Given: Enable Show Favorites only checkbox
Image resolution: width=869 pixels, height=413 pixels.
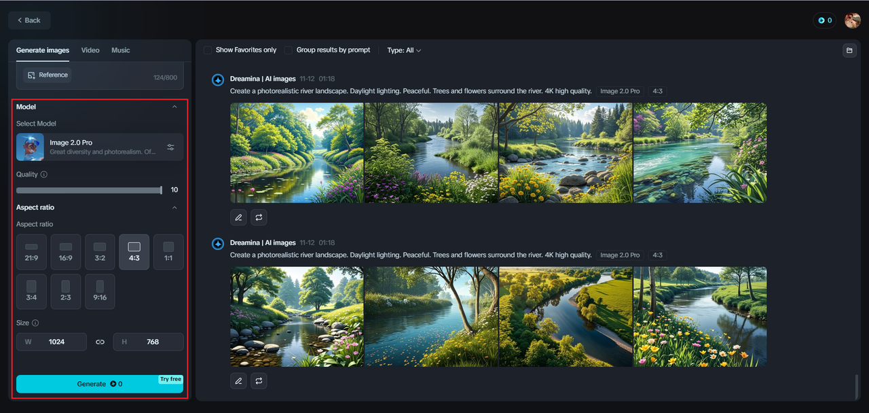Looking at the screenshot, I should pos(208,50).
